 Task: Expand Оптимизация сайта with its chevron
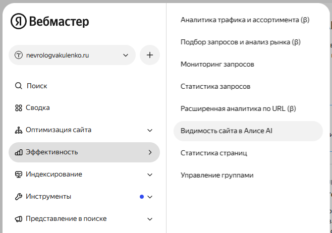pyautogui.click(x=150, y=130)
